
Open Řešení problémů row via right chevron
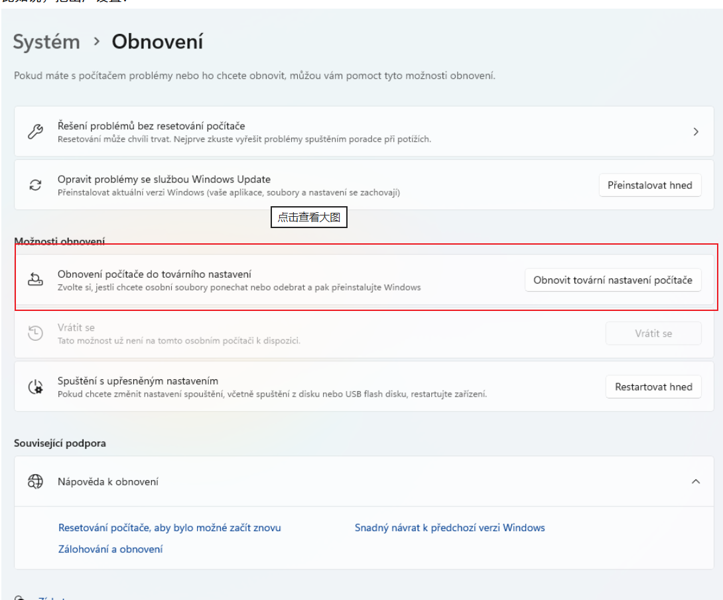point(696,132)
